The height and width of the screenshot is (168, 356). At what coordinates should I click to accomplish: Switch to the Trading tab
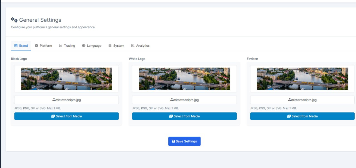point(67,46)
